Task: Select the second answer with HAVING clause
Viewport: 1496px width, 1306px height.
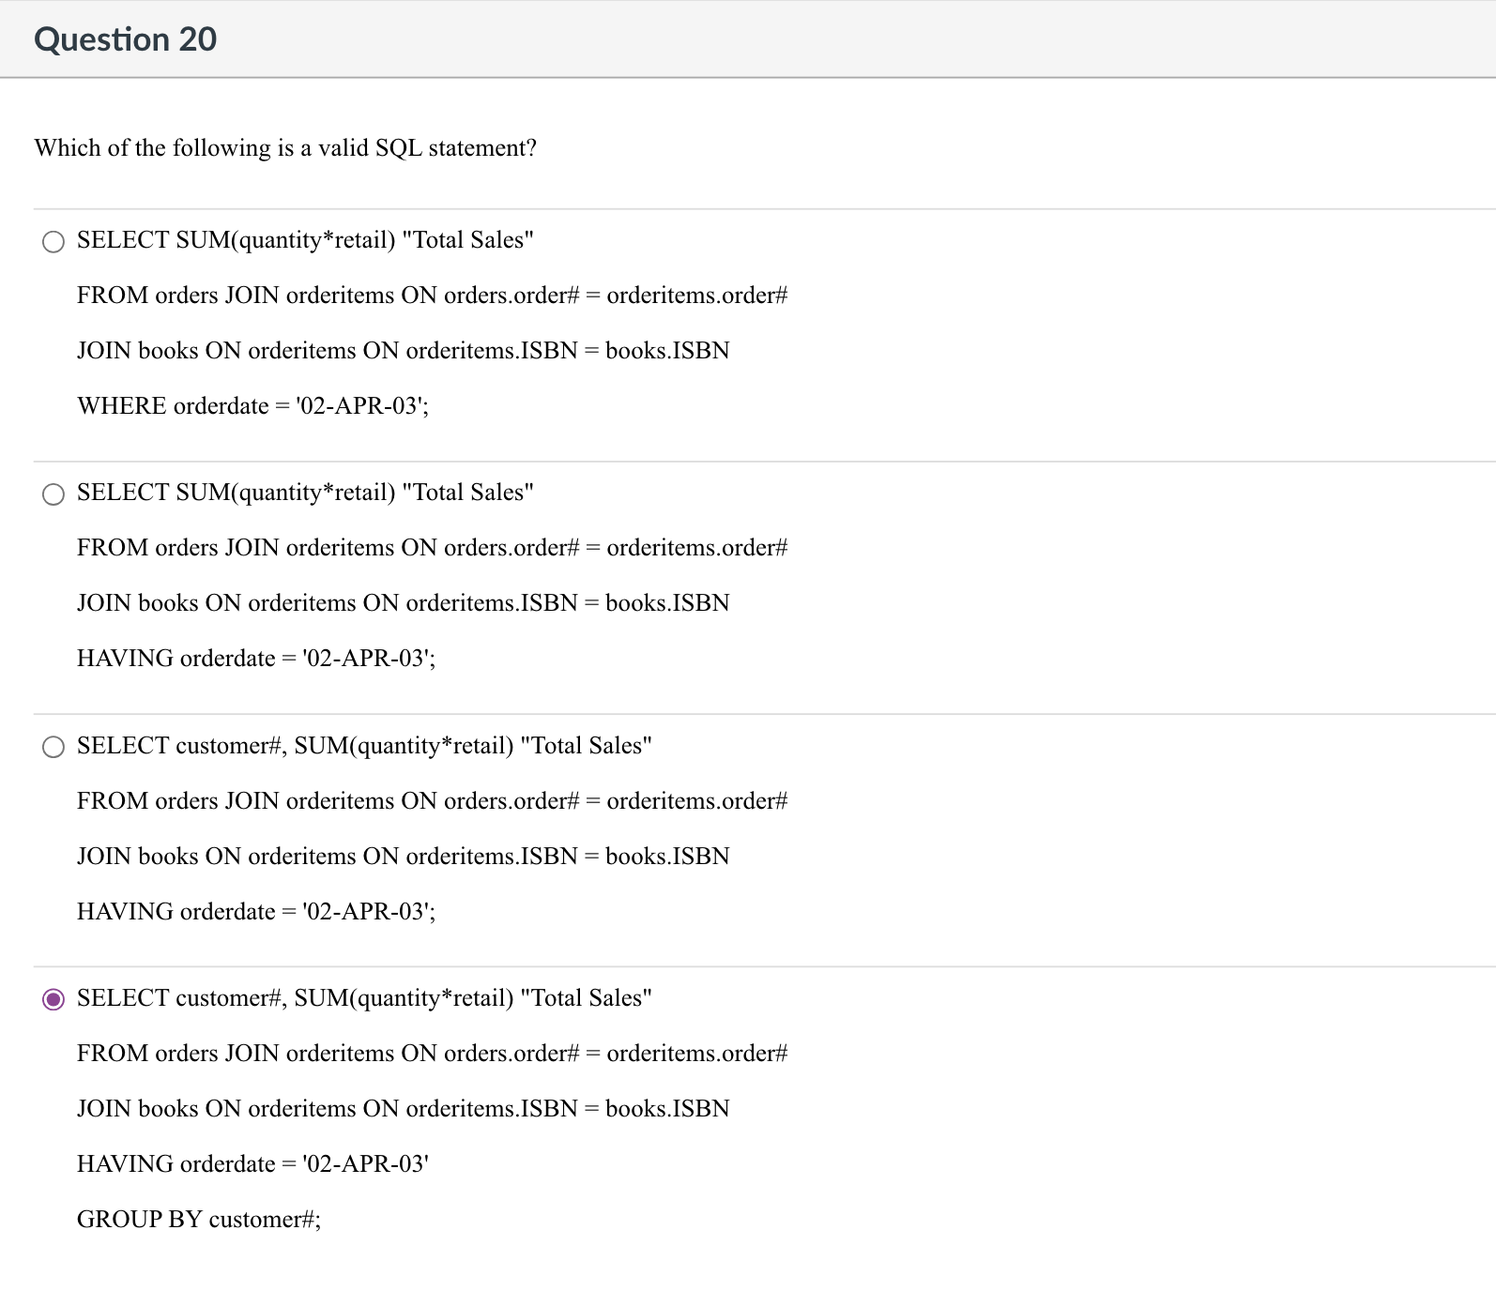Action: point(53,493)
